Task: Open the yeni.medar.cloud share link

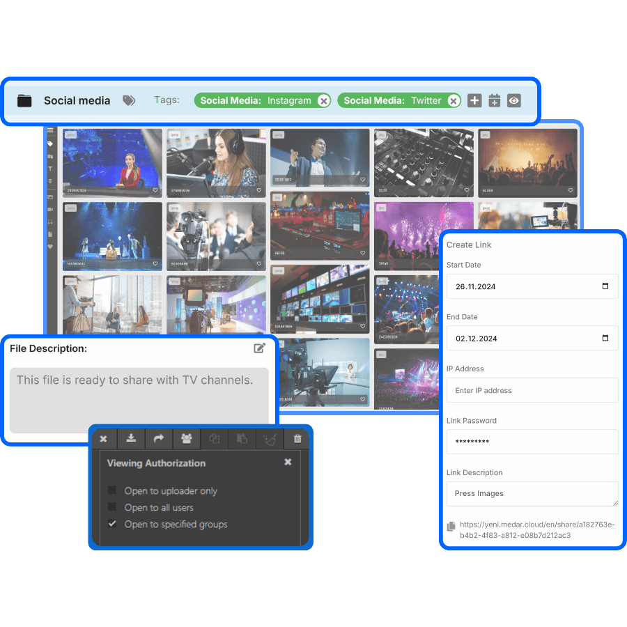Action: (x=536, y=530)
